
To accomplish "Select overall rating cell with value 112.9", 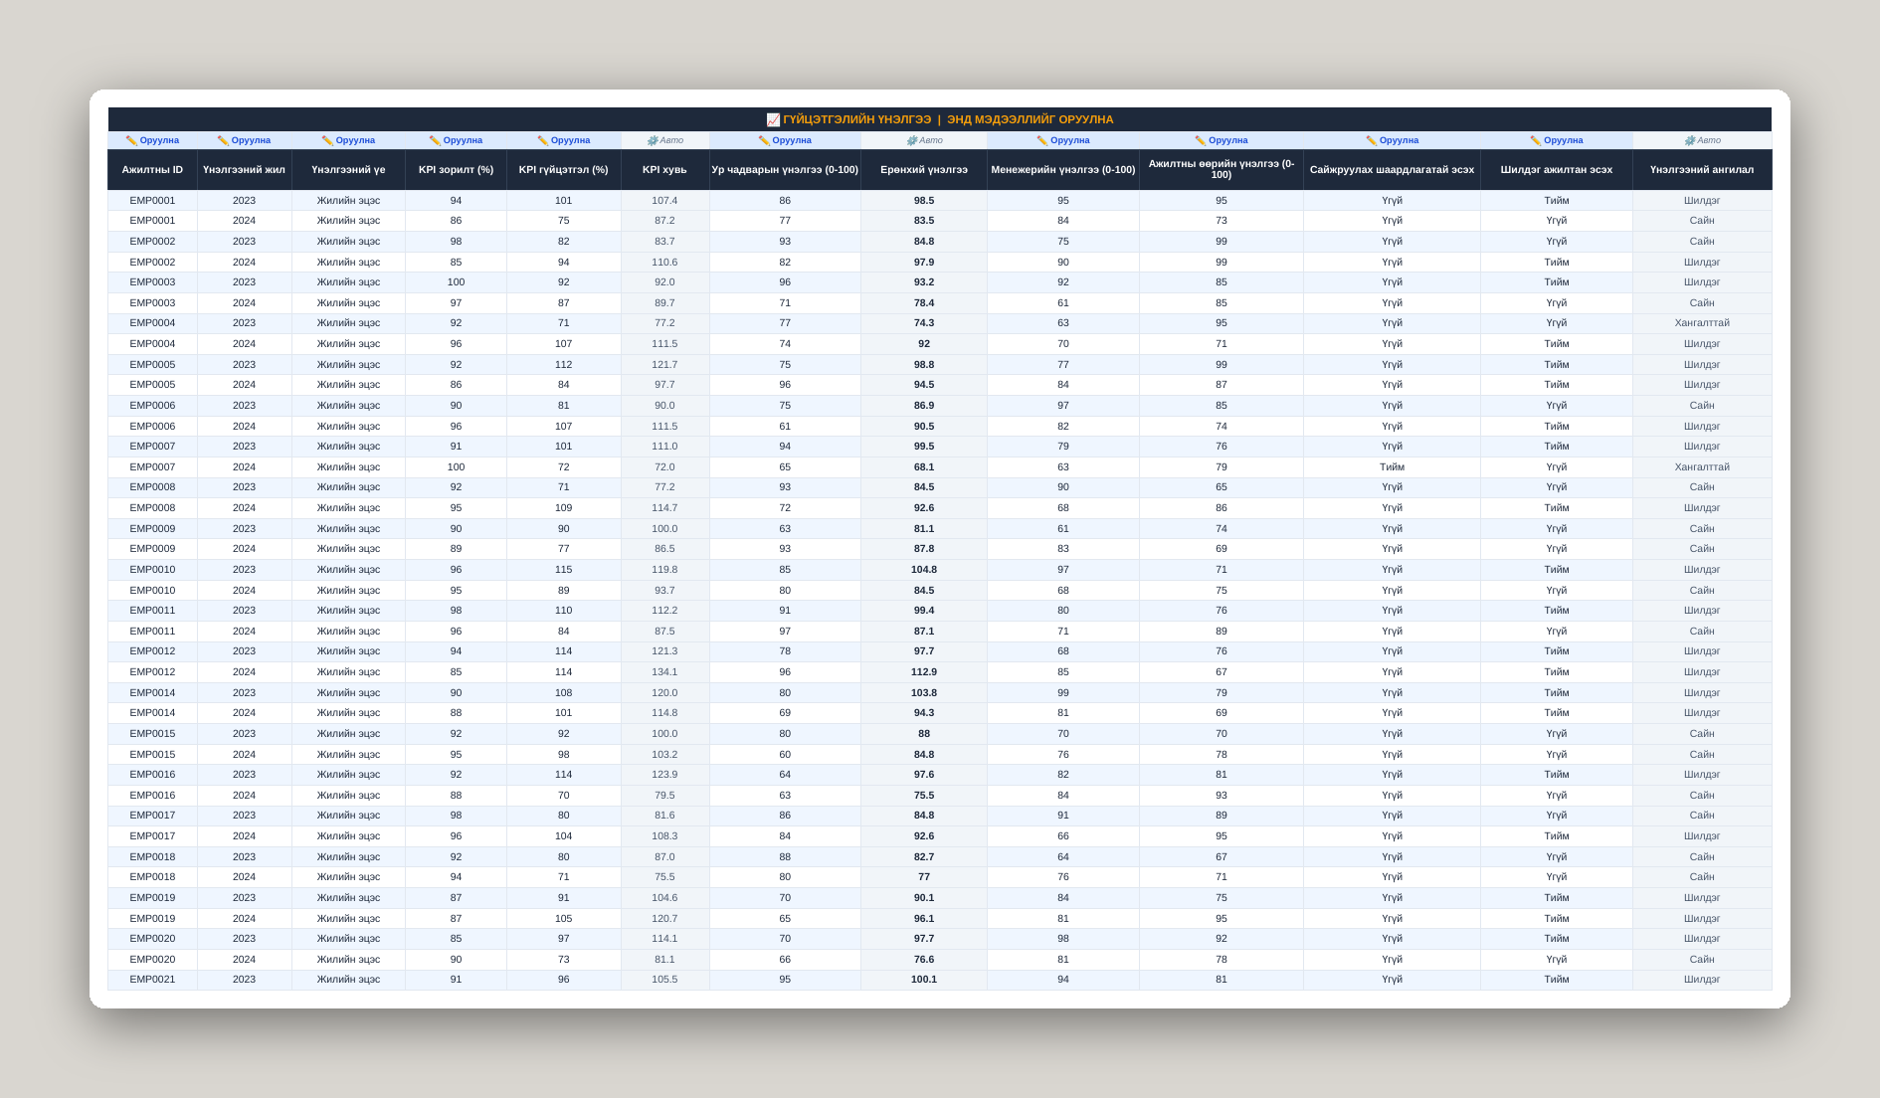I will click(x=924, y=672).
